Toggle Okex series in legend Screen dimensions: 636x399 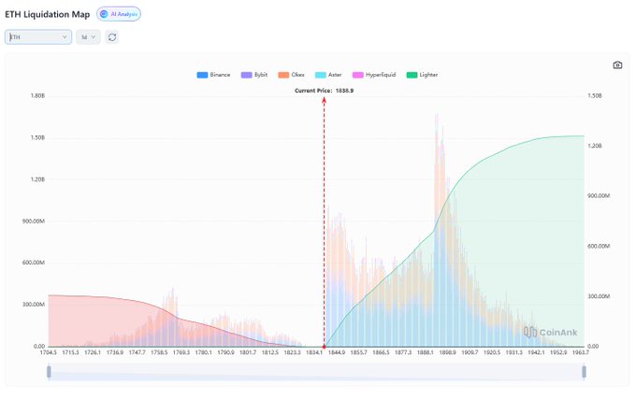coord(291,75)
